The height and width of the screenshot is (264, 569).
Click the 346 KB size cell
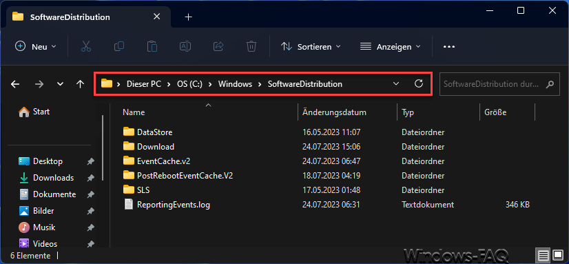(x=517, y=205)
